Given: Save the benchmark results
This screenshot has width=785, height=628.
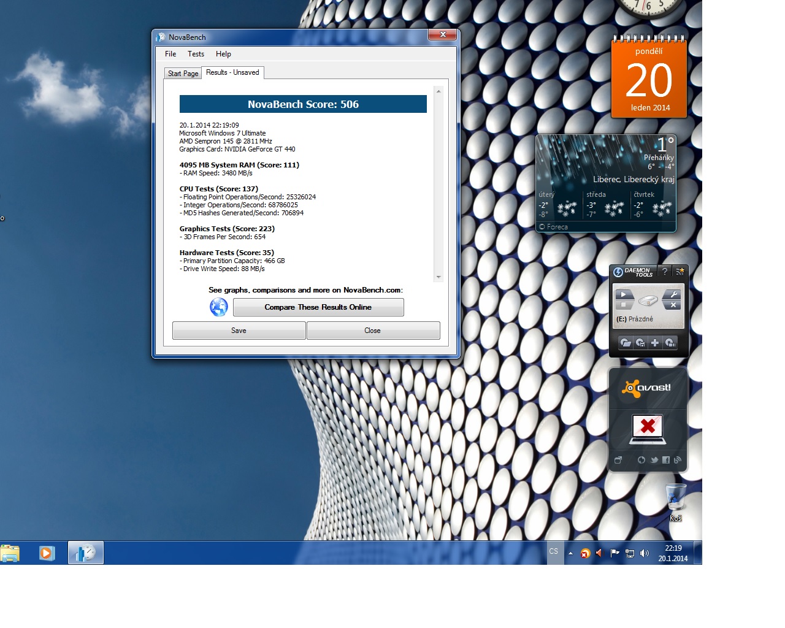Looking at the screenshot, I should [239, 331].
